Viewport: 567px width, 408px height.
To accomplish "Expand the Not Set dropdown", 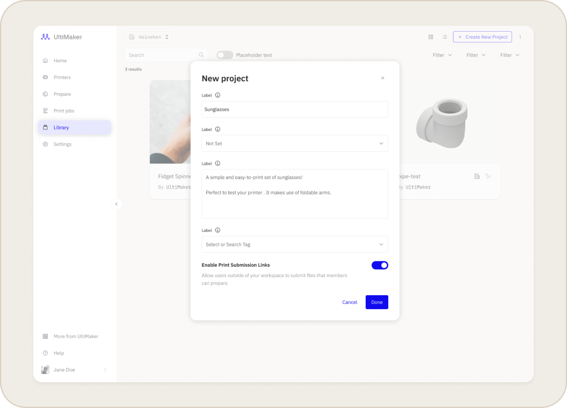I will tap(295, 143).
